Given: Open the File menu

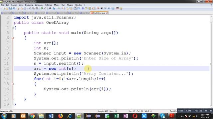Looking at the screenshot, I should click(x=2, y=5).
